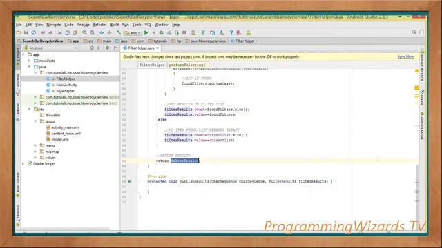Expand the Gradle Scripts node
Screen dimensions: 442x248
[23, 164]
